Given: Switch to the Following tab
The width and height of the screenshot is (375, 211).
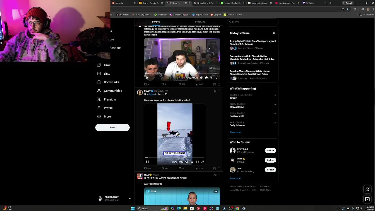Looking at the screenshot, I should 200,22.
